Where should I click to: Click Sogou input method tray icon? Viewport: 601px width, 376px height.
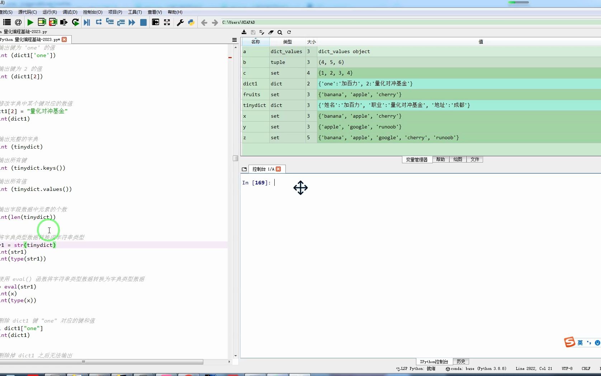[x=569, y=342]
